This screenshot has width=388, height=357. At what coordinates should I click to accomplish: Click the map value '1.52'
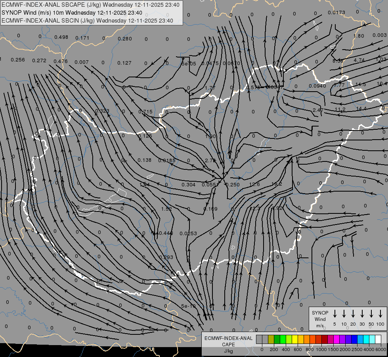pyautogui.click(x=166, y=209)
